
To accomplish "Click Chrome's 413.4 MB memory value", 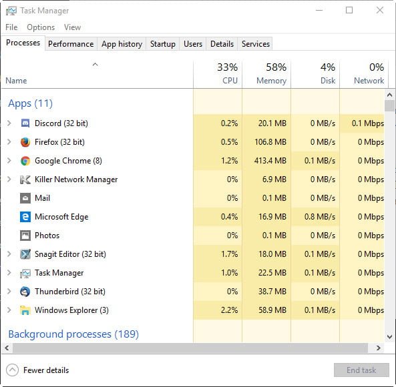I will coord(270,161).
